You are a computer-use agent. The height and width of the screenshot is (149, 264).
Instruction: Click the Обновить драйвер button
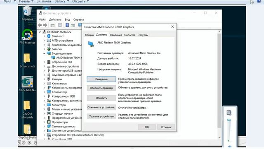click(x=101, y=88)
